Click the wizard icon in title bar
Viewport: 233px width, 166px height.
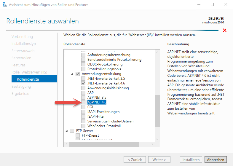point(5,5)
